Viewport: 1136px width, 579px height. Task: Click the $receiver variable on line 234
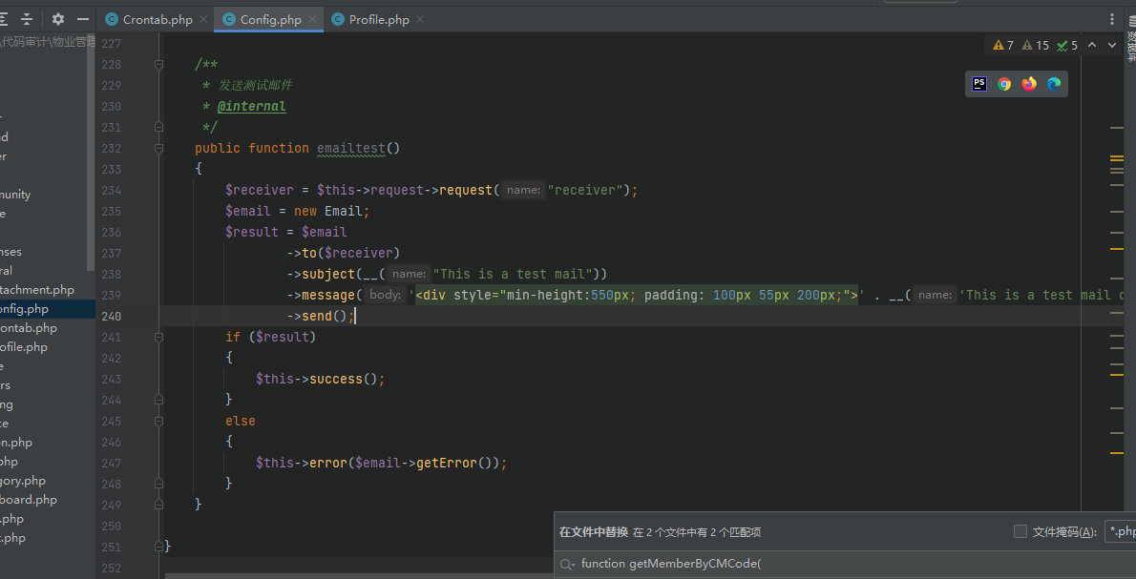(x=260, y=191)
